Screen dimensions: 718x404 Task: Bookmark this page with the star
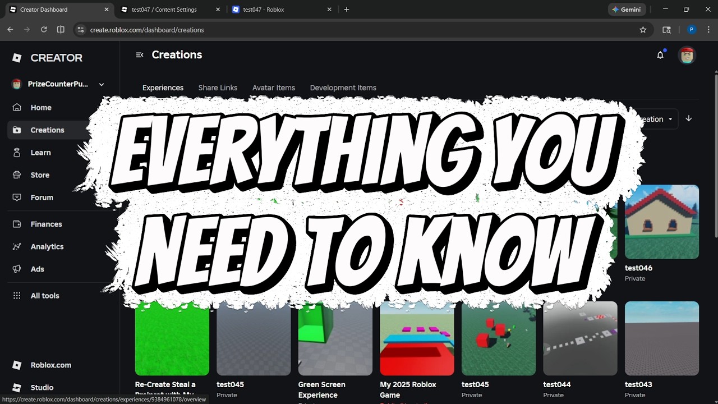(x=643, y=30)
